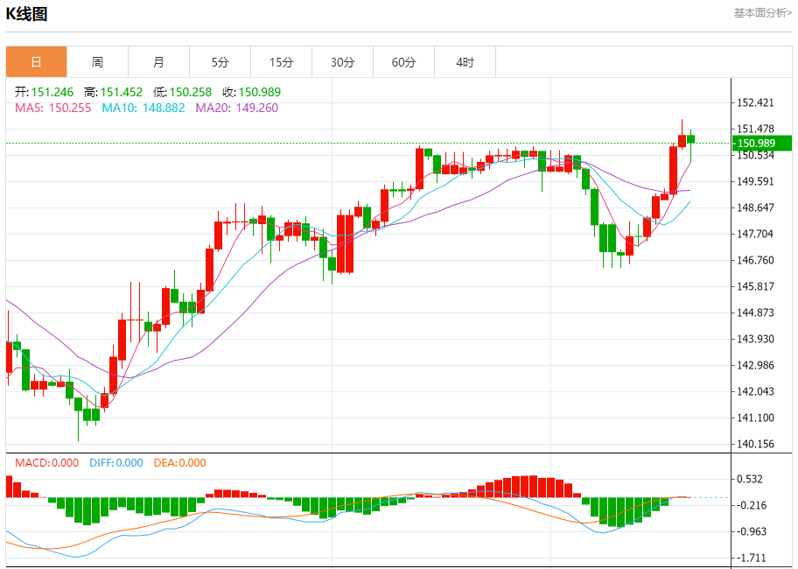798x569 pixels.
Task: Open the 30分 interval tab
Action: (x=342, y=62)
